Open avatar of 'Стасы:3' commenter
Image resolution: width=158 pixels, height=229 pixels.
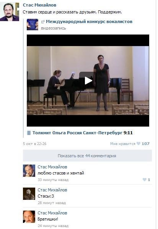(29, 194)
